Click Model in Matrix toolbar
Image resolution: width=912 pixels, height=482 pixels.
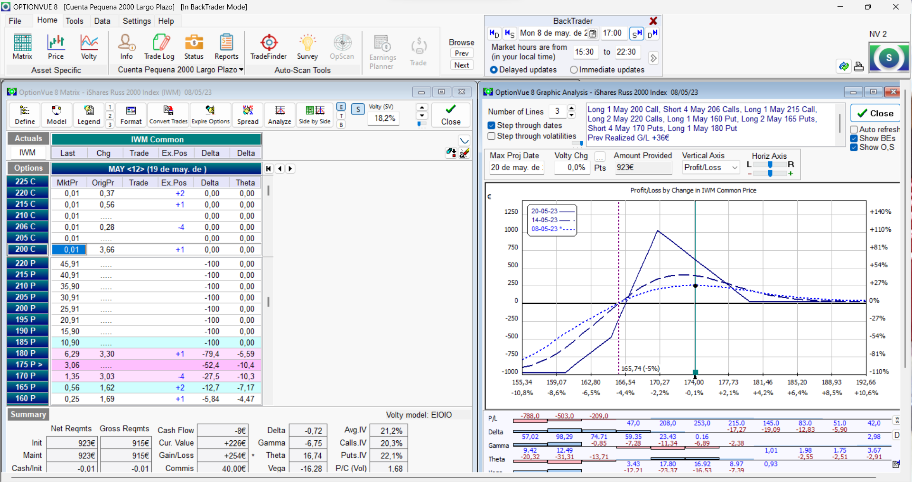coord(56,115)
